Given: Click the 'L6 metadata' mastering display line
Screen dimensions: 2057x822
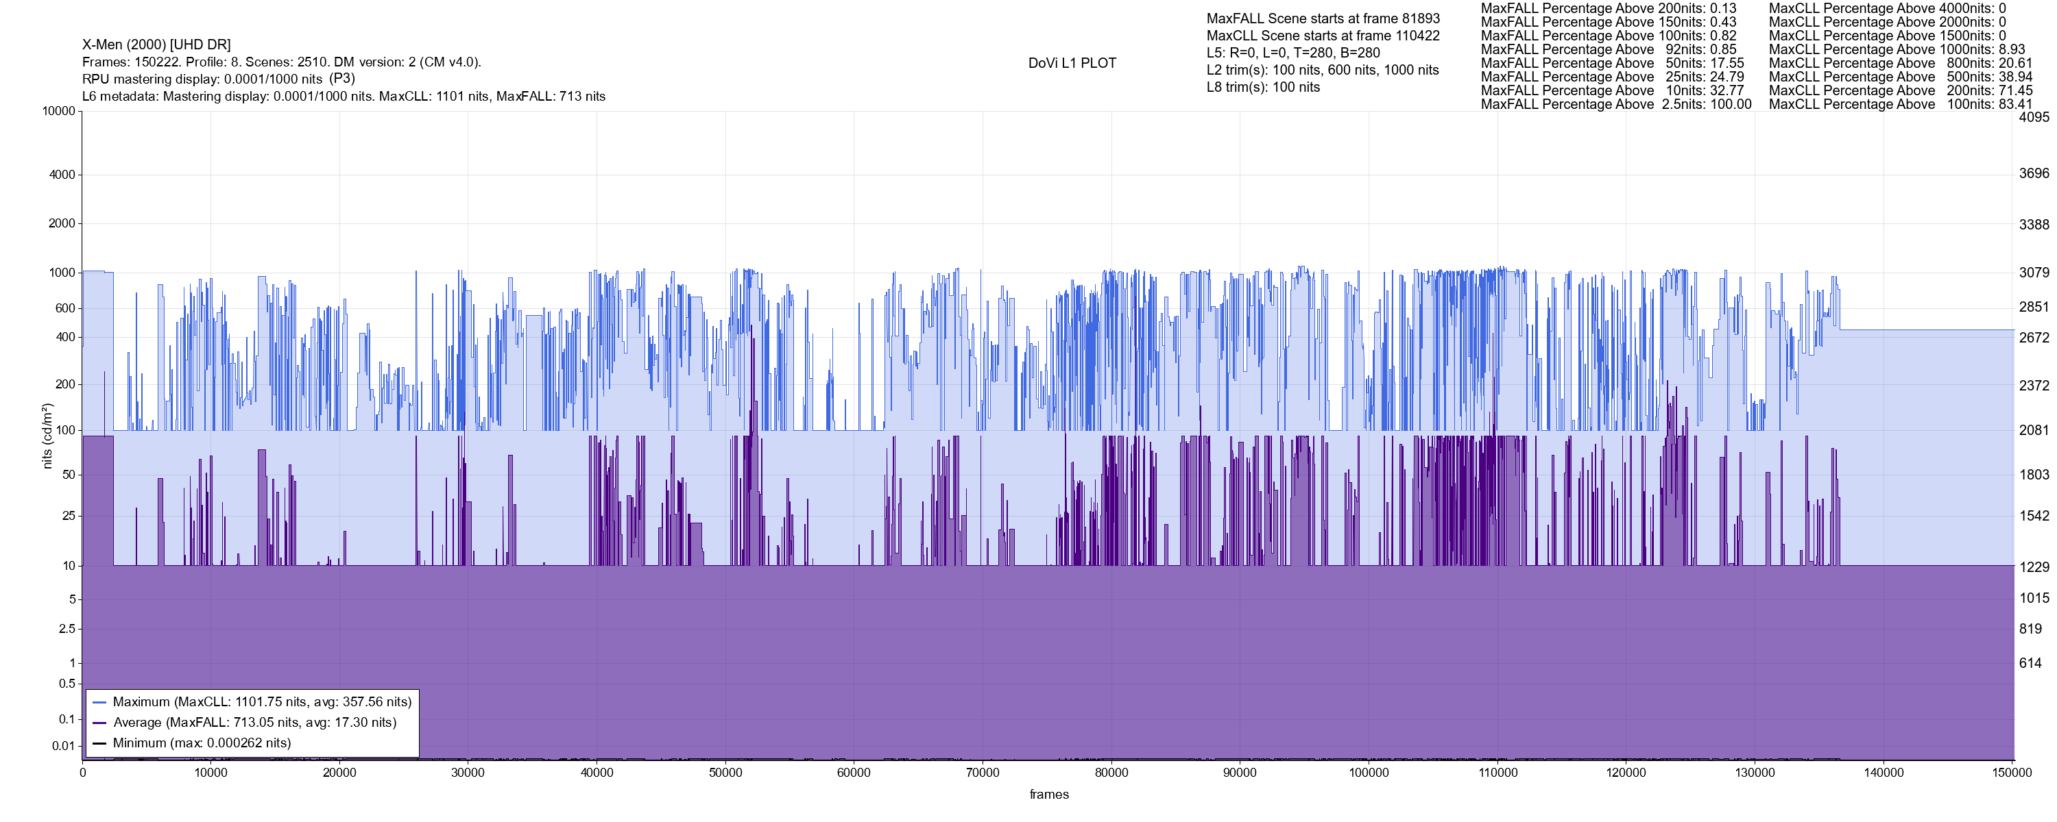Looking at the screenshot, I should coord(344,97).
